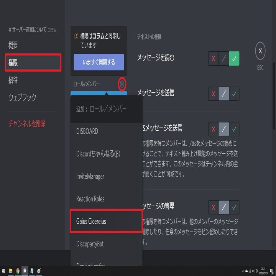This screenshot has width=276, height=276.
Task: Set メッセージを読む to neutral slash
Action: tap(224, 59)
